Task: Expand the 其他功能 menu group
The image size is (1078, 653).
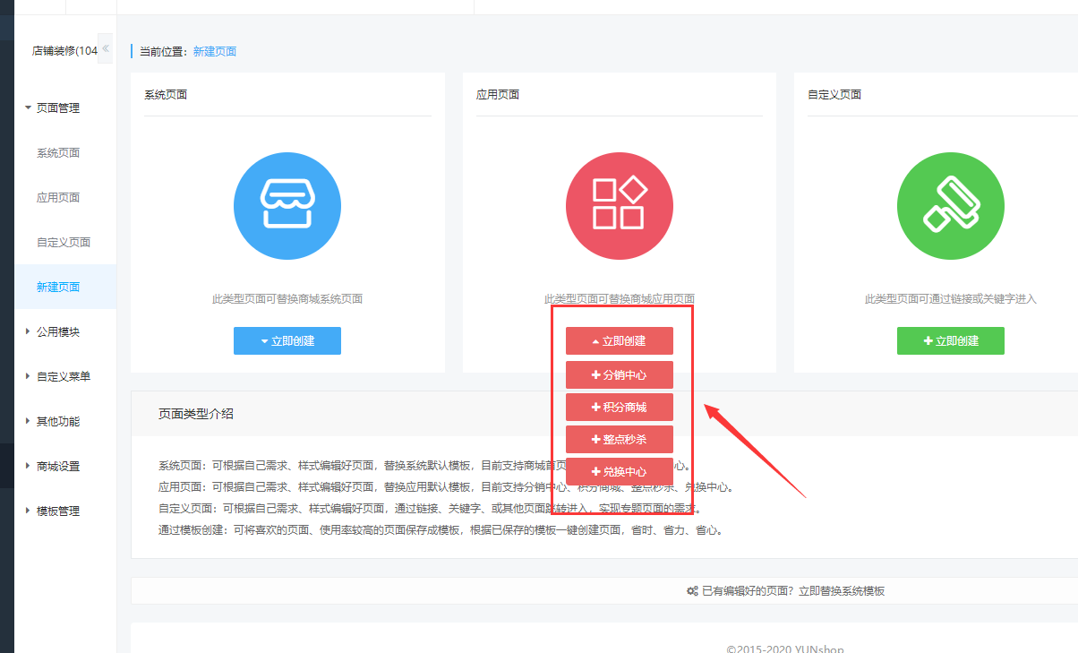Action: (x=57, y=421)
